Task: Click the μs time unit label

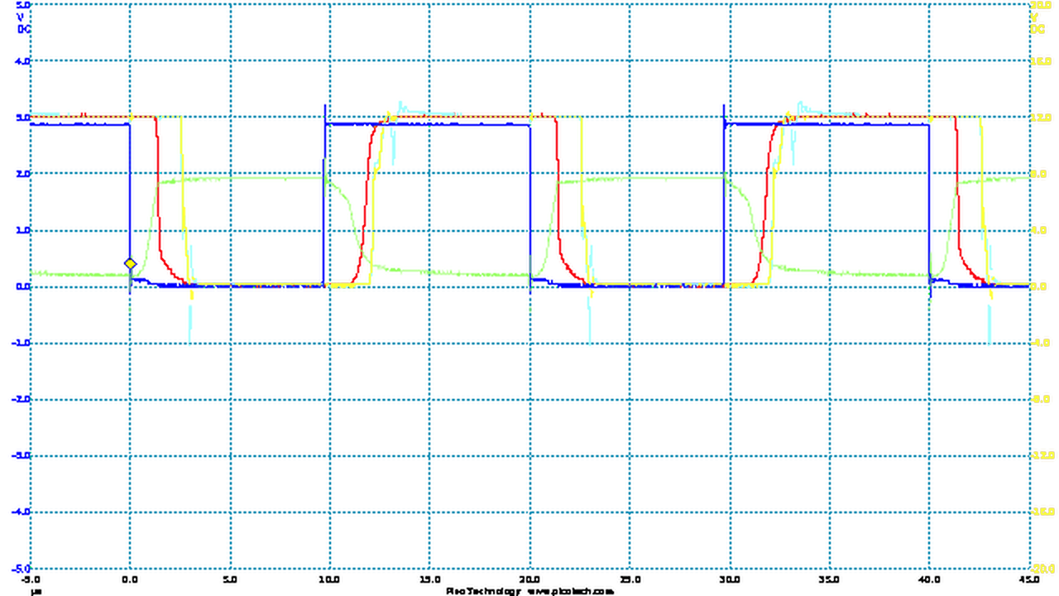Action: (35, 591)
